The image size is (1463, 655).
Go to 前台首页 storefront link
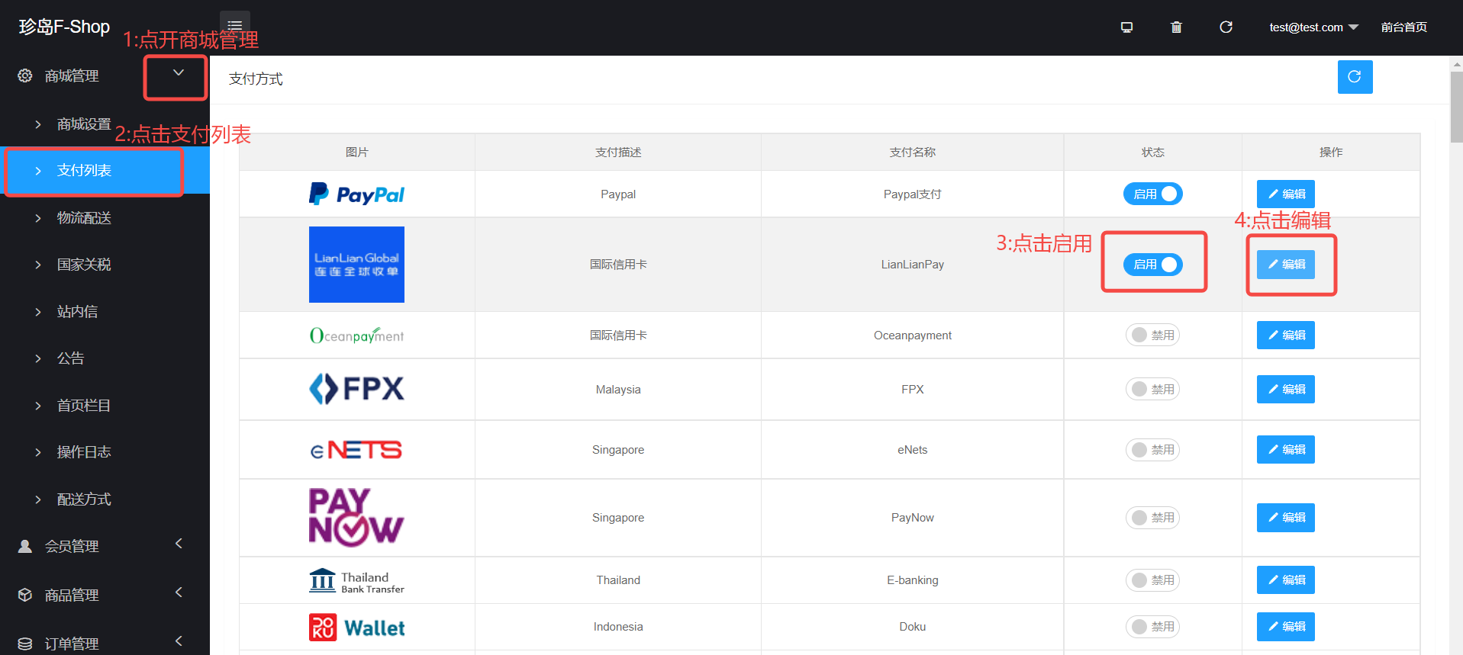tap(1404, 27)
